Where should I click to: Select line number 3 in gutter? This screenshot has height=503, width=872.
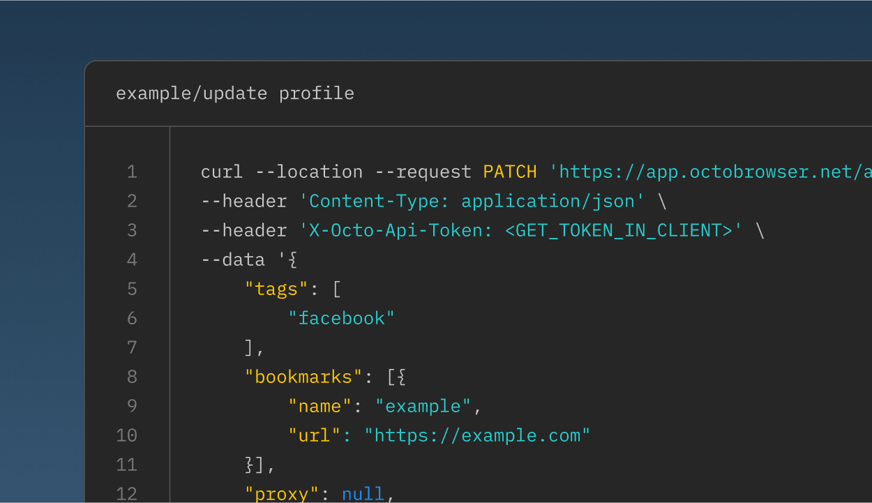pos(132,230)
